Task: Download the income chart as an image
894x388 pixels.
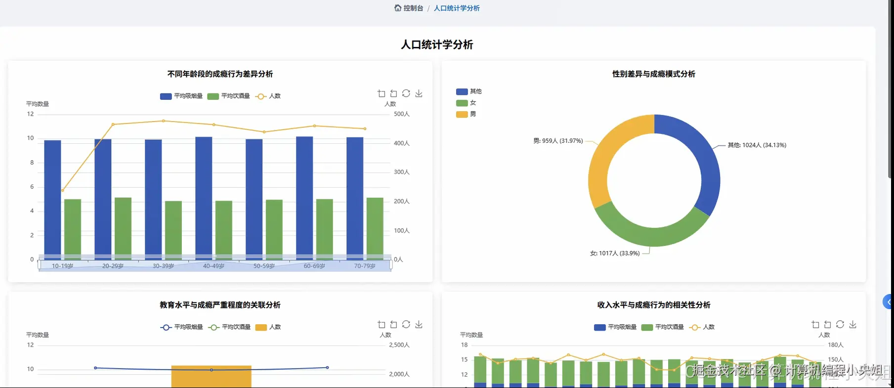Action: click(x=852, y=324)
